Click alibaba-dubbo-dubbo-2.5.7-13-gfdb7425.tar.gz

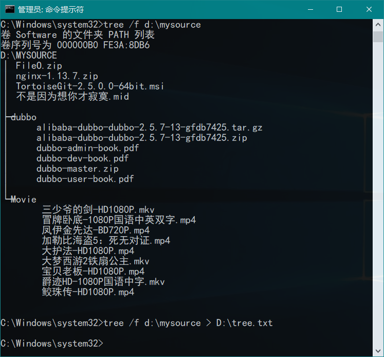tap(150, 128)
